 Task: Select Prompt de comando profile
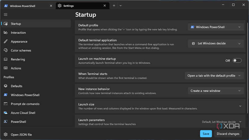[x=25, y=104]
